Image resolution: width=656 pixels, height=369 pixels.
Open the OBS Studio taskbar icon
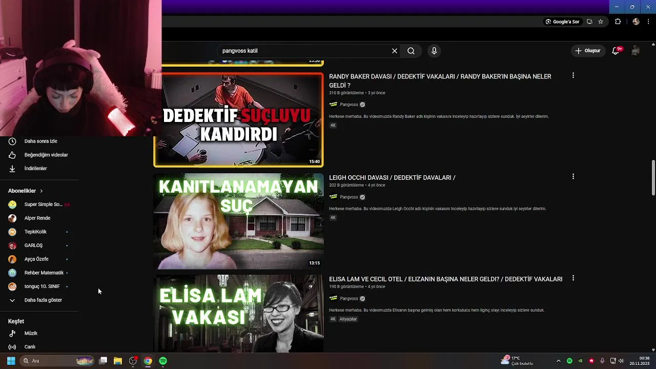pyautogui.click(x=133, y=361)
